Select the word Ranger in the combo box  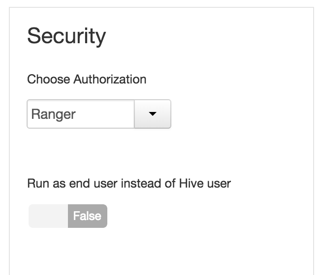pos(53,114)
